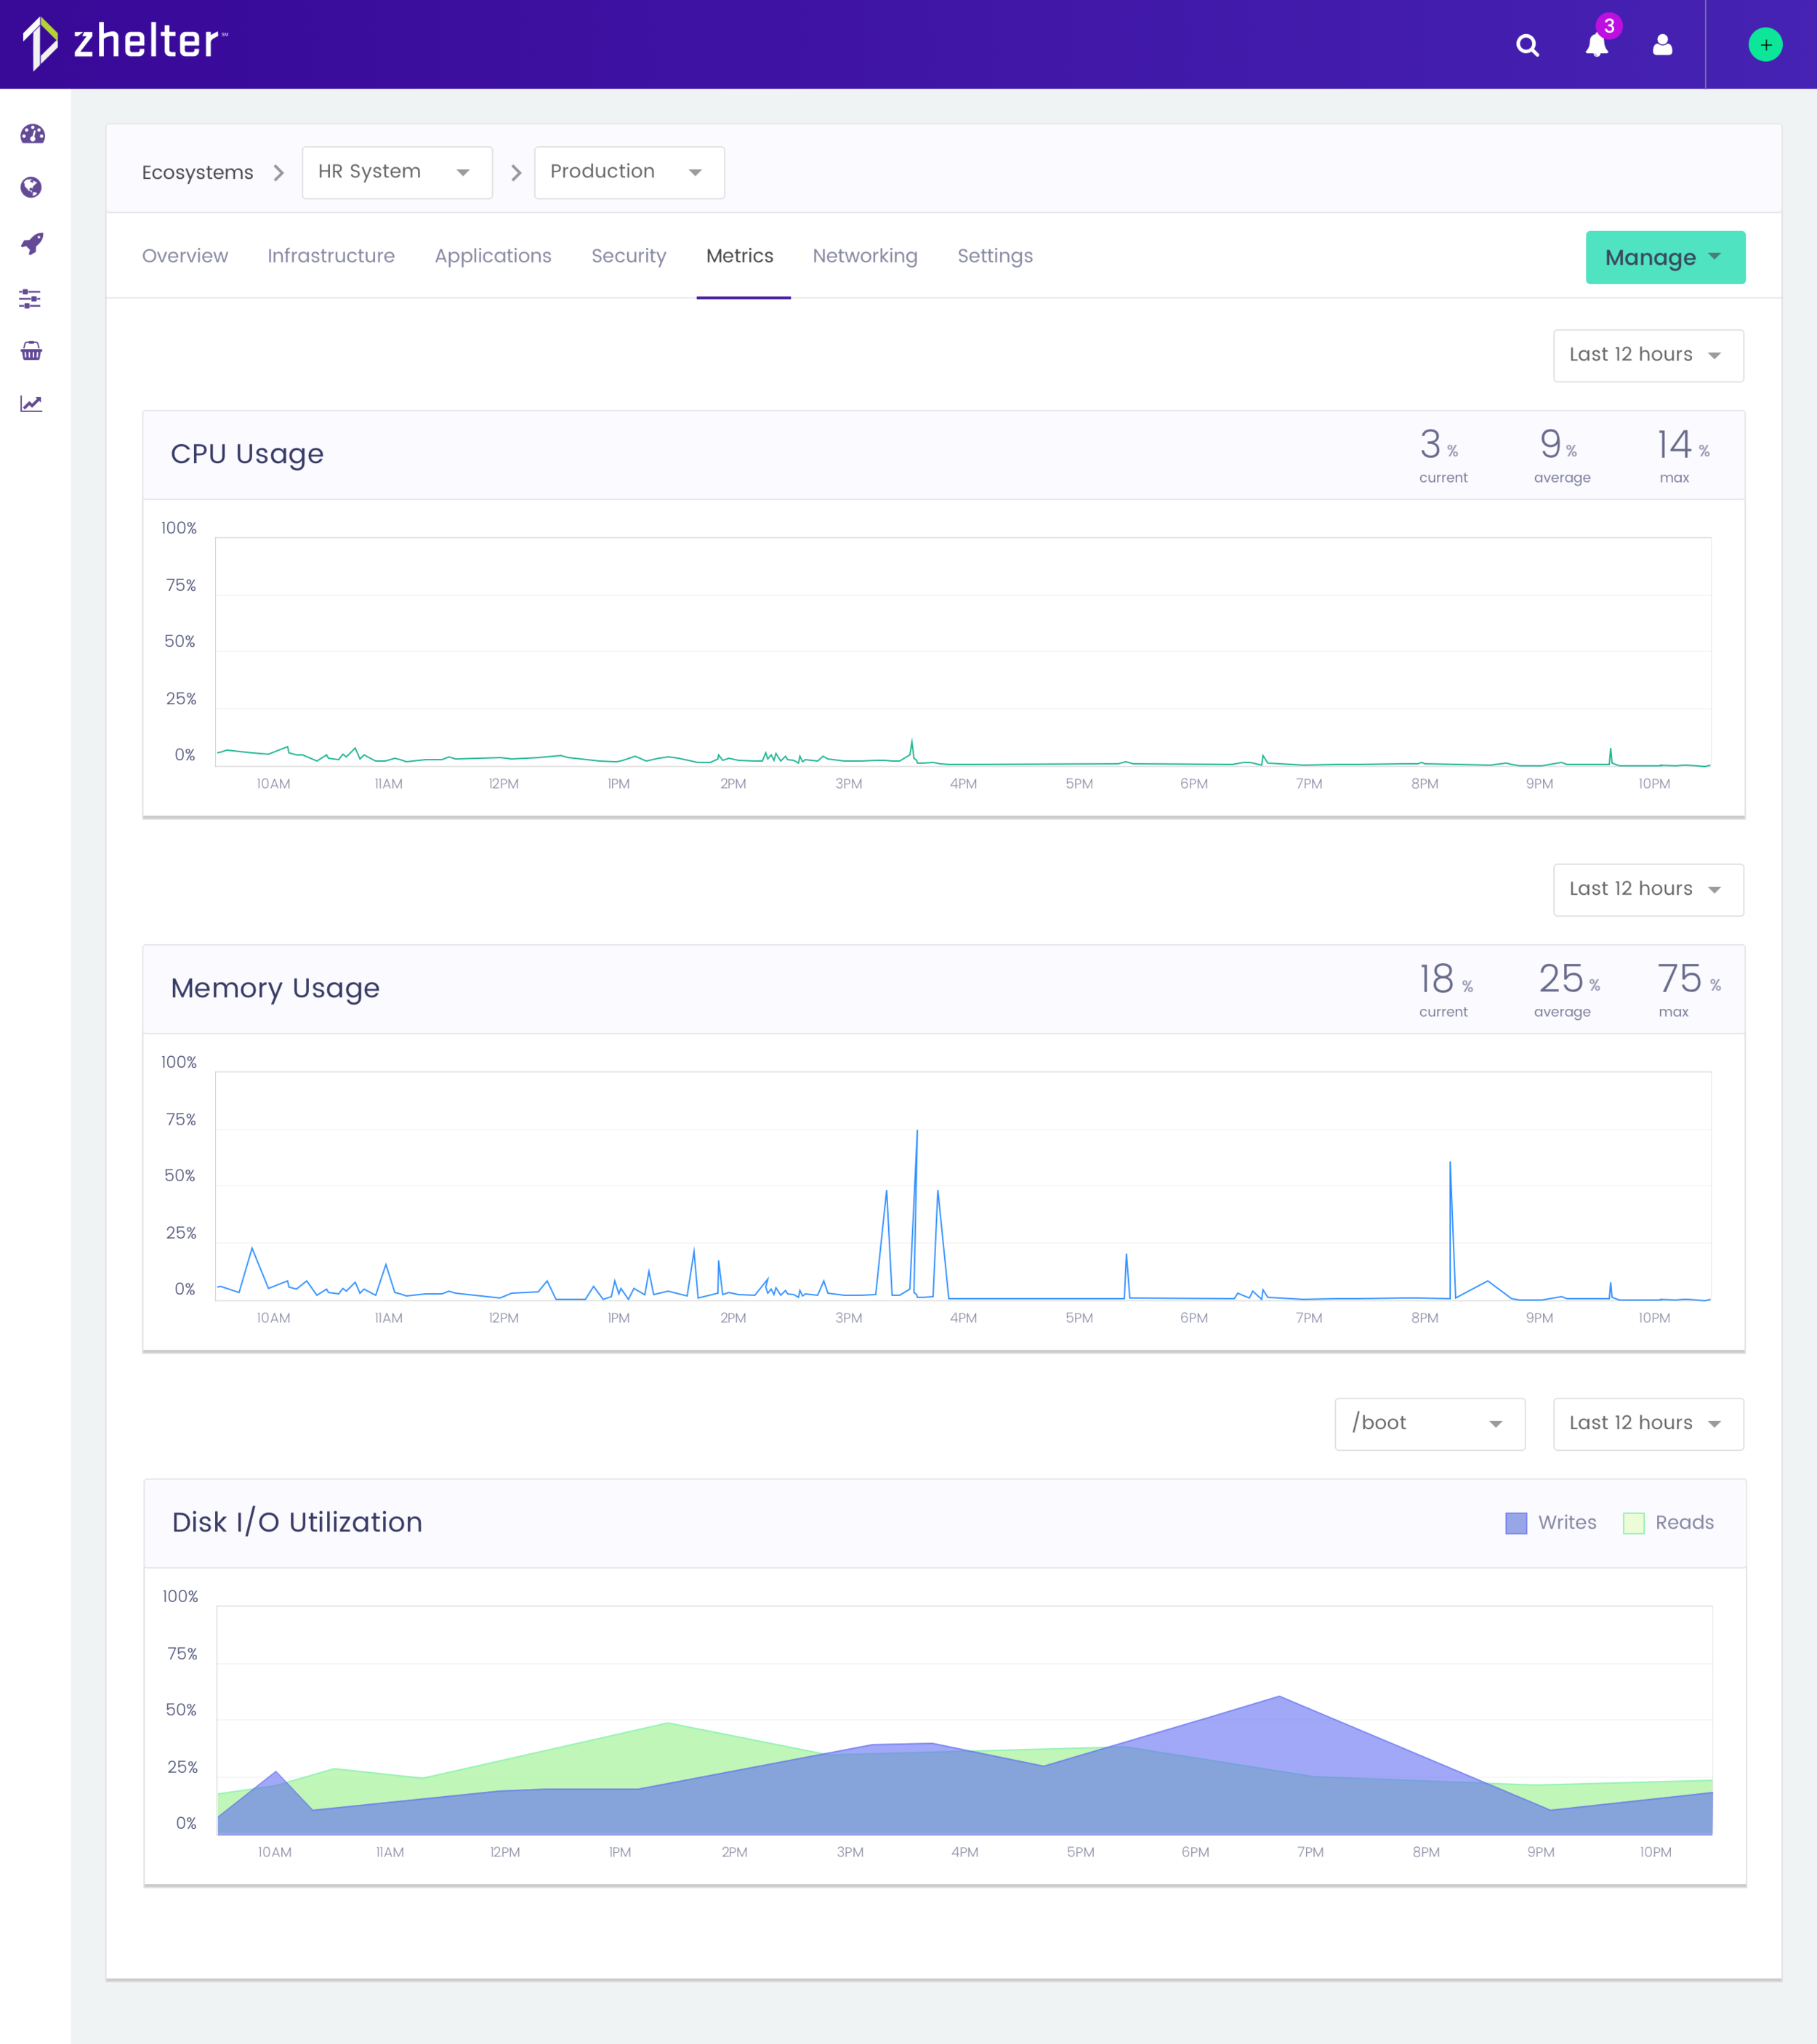
Task: Open the rocket launch sidebar icon
Action: [x=32, y=243]
